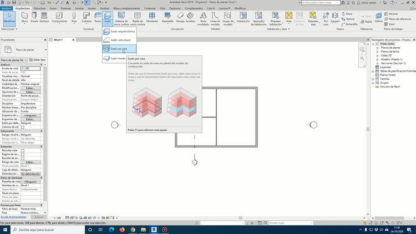This screenshot has width=416, height=234.
Task: Select the Ventana window tool
Action: (x=44, y=18)
